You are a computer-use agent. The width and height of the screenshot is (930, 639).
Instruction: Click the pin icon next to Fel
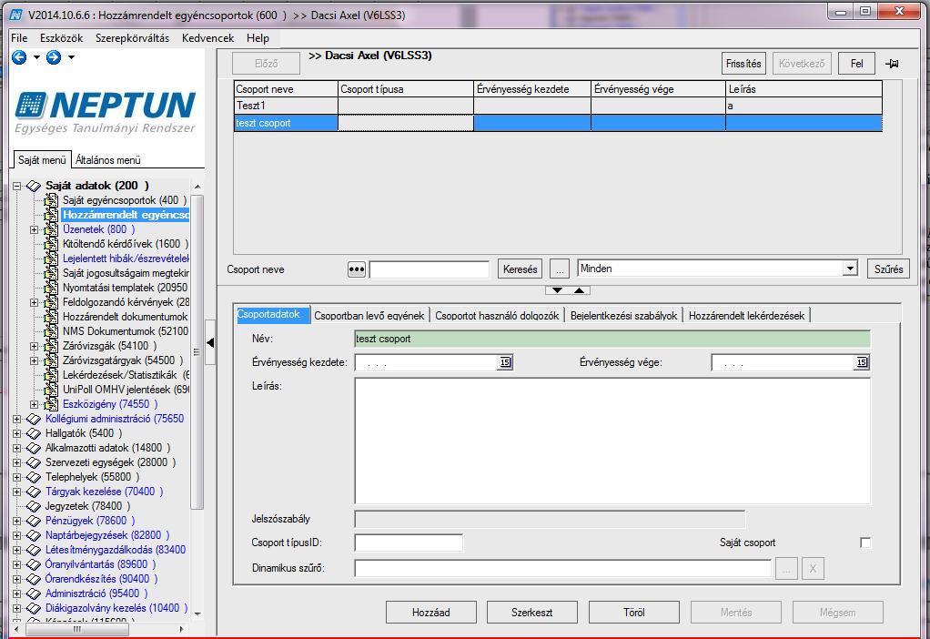(x=892, y=64)
